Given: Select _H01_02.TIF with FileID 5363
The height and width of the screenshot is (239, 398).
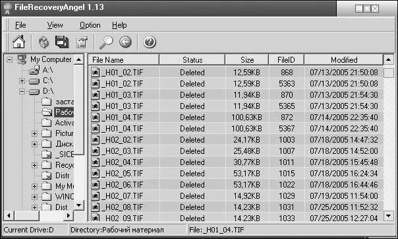Looking at the screenshot, I should tap(235, 84).
